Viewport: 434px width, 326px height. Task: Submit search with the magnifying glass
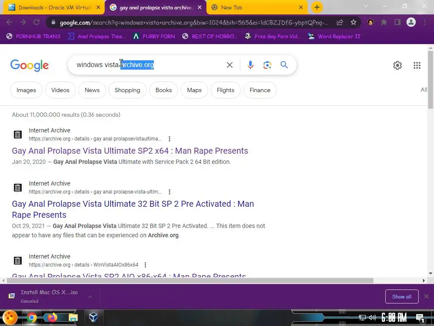point(284,65)
